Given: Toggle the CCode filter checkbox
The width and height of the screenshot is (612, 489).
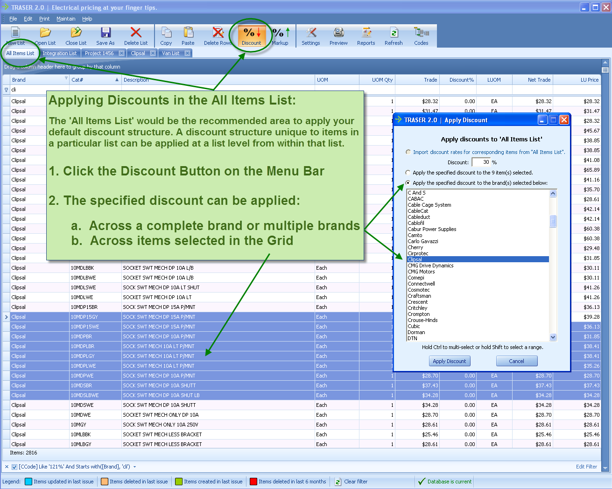Looking at the screenshot, I should coord(14,467).
